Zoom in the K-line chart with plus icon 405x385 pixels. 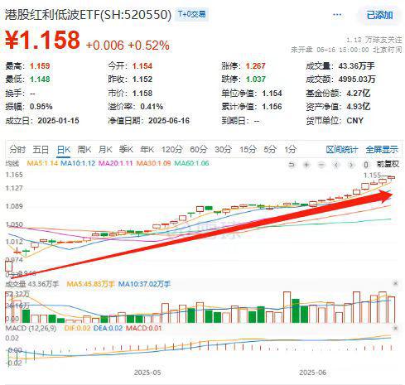click(306, 165)
